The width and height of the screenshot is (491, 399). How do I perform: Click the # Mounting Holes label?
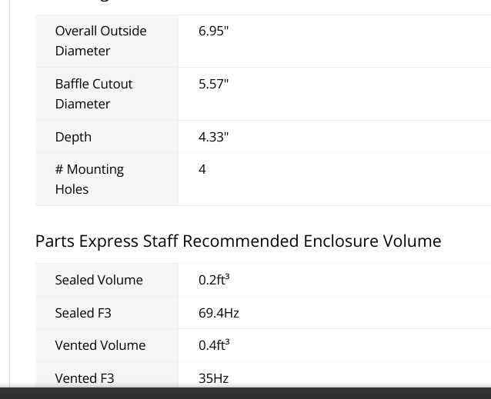[x=89, y=179]
